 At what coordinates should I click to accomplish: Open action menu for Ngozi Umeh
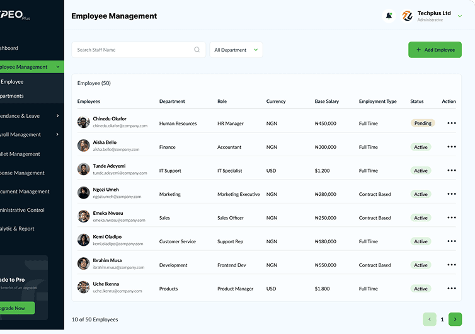click(451, 194)
